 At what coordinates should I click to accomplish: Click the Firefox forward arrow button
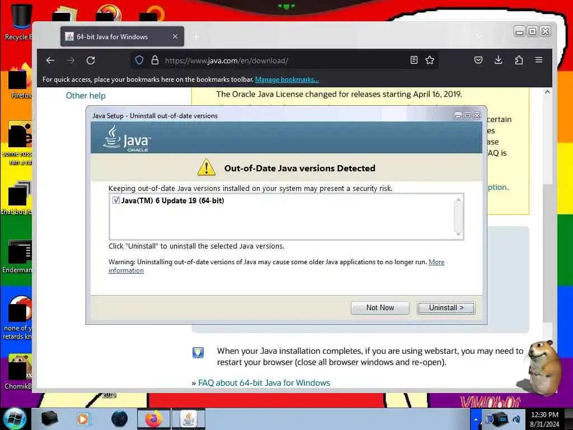[71, 60]
